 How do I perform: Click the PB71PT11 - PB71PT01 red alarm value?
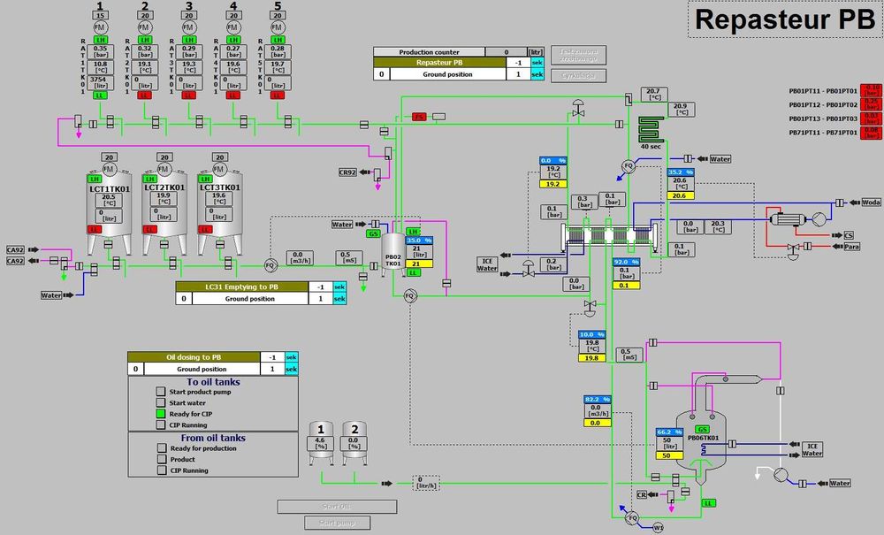(871, 133)
